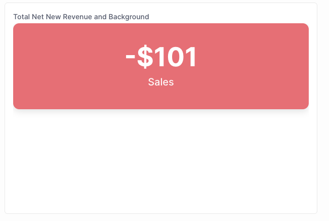Click the word "Total" in the panel title
Image resolution: width=329 pixels, height=221 pixels.
21,17
